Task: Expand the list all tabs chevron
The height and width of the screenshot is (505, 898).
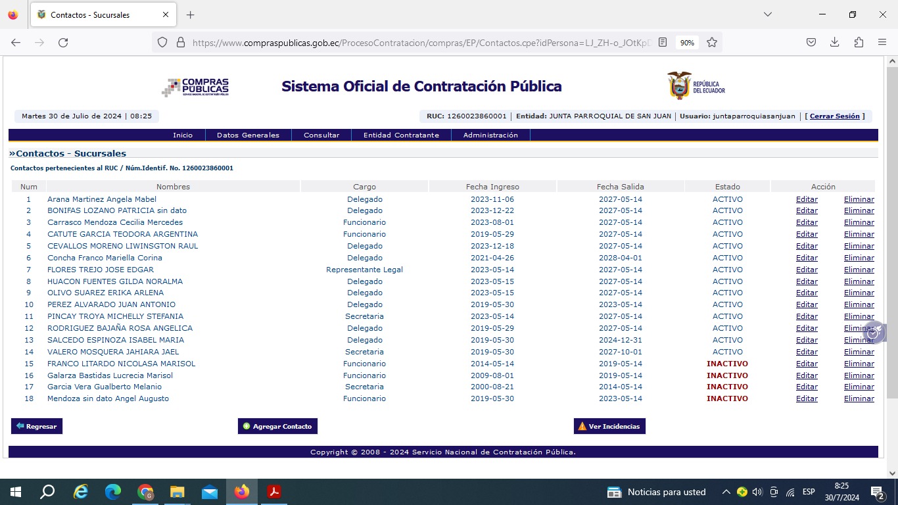Action: tap(767, 14)
